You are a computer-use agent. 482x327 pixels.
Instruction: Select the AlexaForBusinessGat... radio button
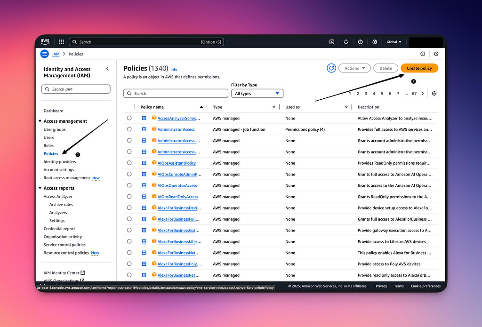[x=129, y=230]
